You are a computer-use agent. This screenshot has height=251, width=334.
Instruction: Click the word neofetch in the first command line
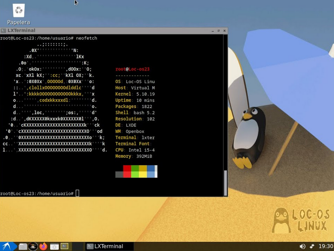(86, 38)
